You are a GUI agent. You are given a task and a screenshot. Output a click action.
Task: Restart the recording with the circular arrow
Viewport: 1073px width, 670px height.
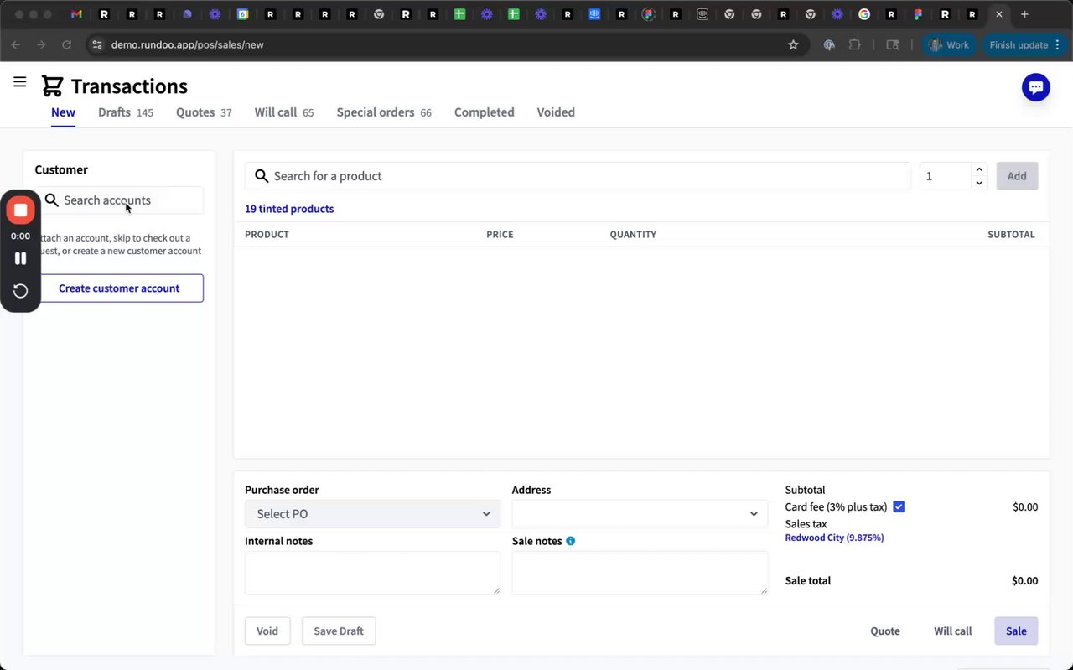(x=21, y=291)
